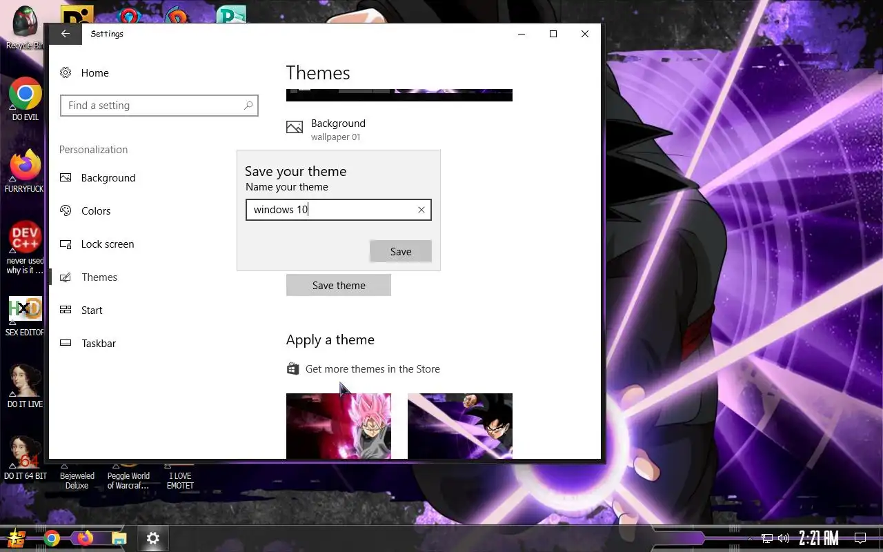Open Dev C++ desktop shortcut
The width and height of the screenshot is (883, 552).
coord(25,247)
